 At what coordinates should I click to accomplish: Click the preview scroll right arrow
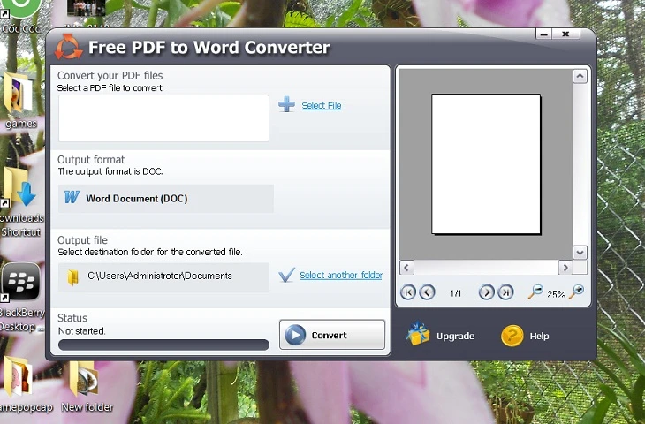pyautogui.click(x=565, y=268)
